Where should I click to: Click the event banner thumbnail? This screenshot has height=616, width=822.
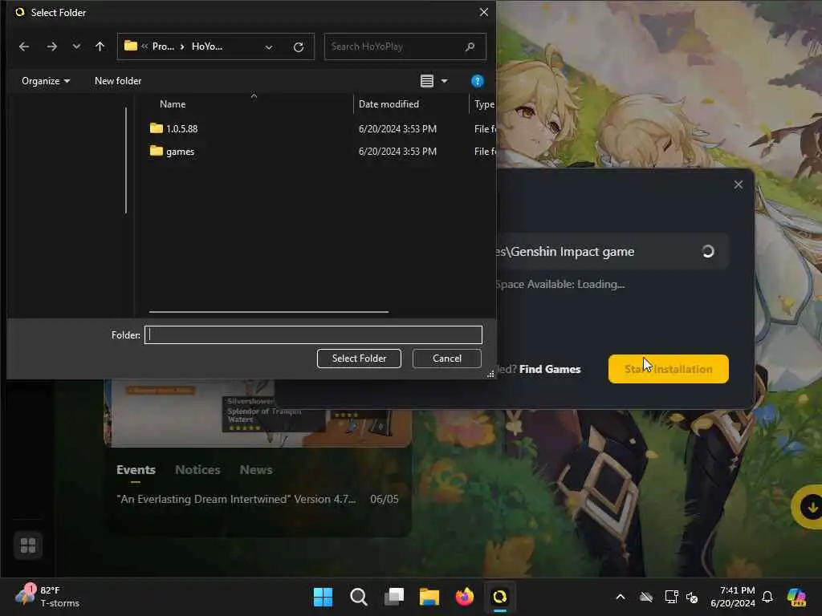(x=258, y=413)
